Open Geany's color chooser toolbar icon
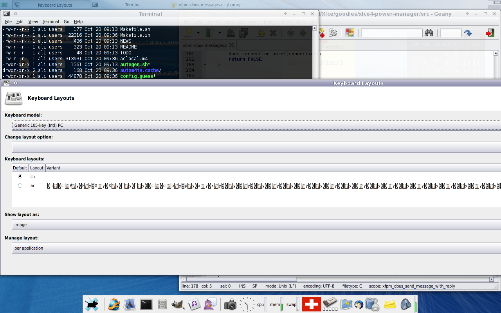501x313 pixels. pyautogui.click(x=350, y=33)
